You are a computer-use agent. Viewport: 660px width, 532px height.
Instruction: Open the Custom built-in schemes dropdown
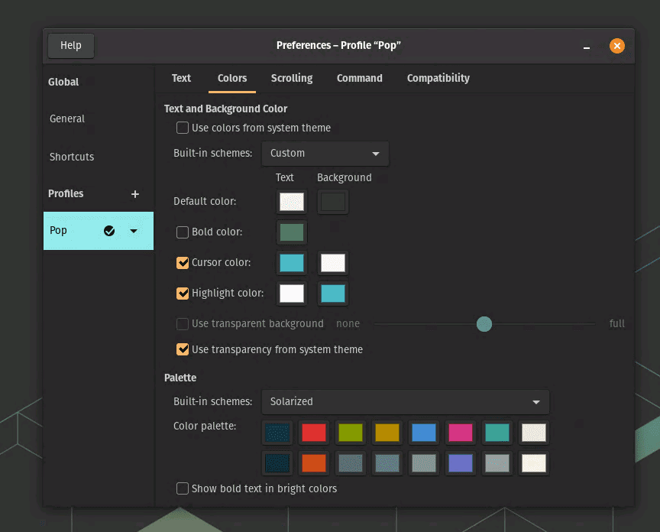325,154
